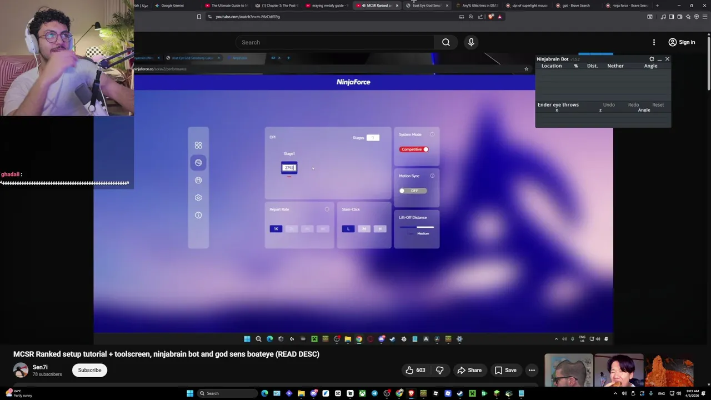The image size is (711, 400).
Task: Open Sen7i channel avatar
Action: (x=21, y=370)
